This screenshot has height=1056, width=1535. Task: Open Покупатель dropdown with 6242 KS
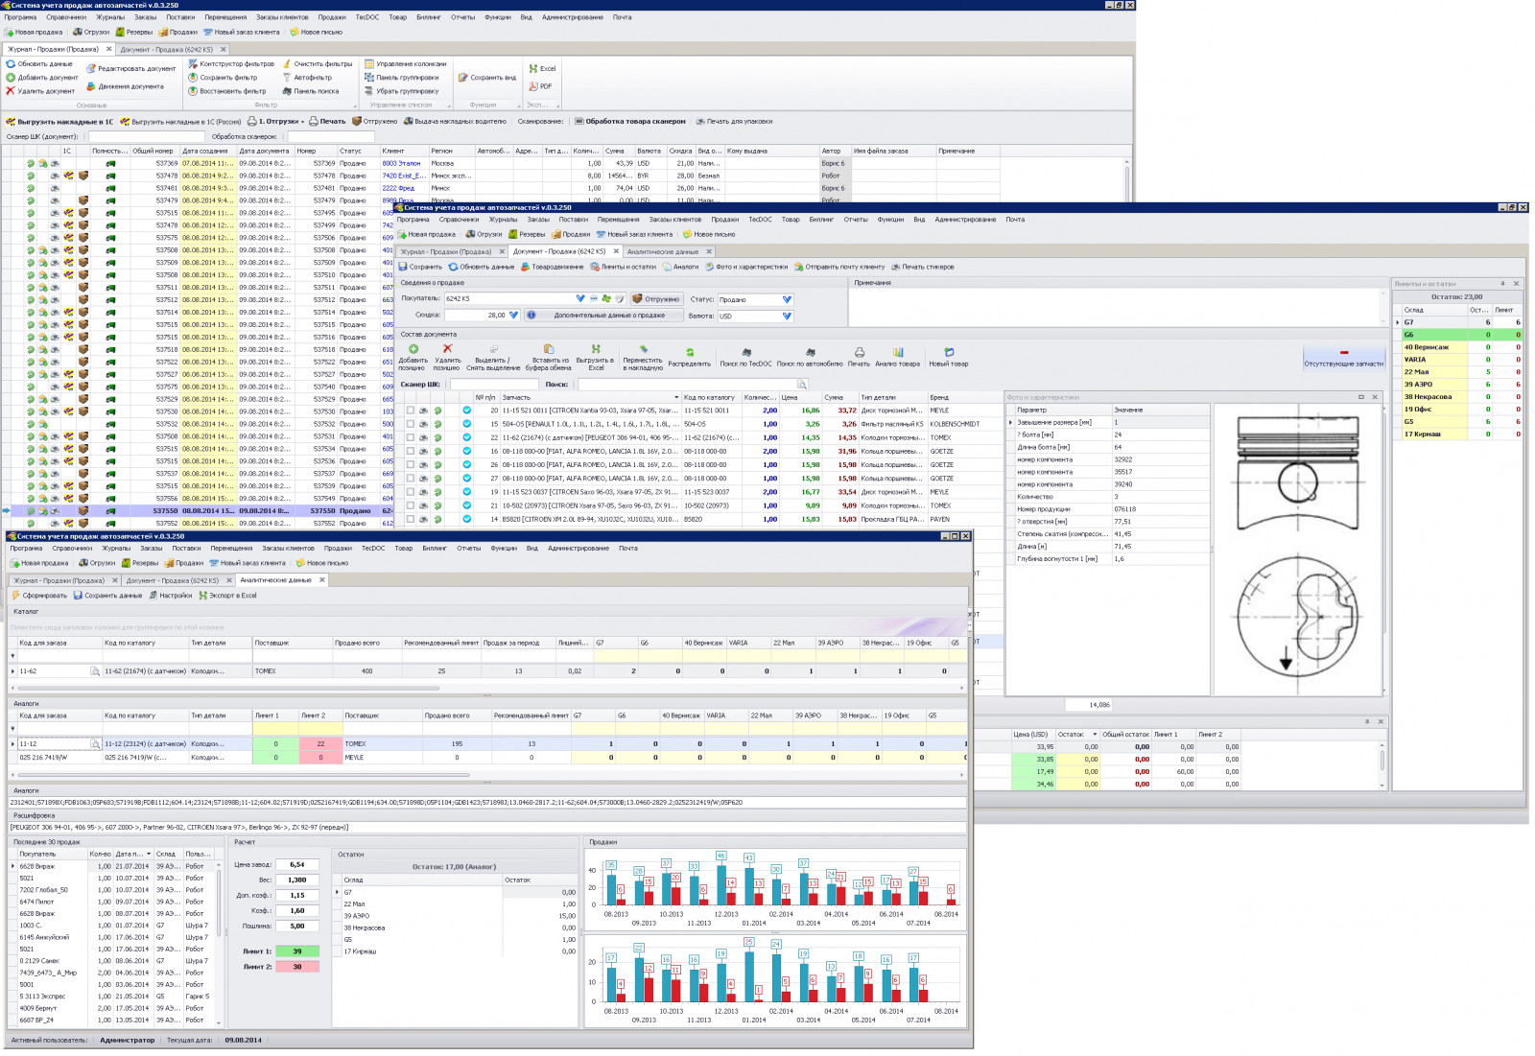tap(580, 299)
